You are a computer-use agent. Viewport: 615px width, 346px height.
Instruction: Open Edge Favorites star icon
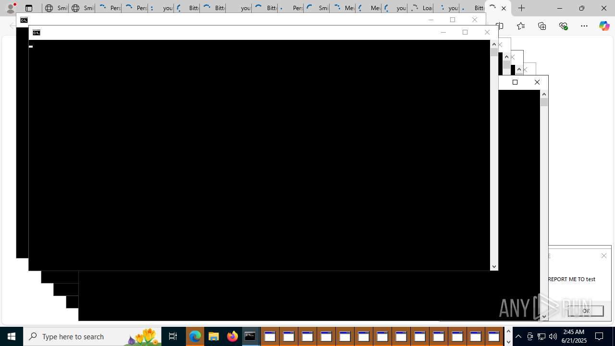click(x=521, y=26)
